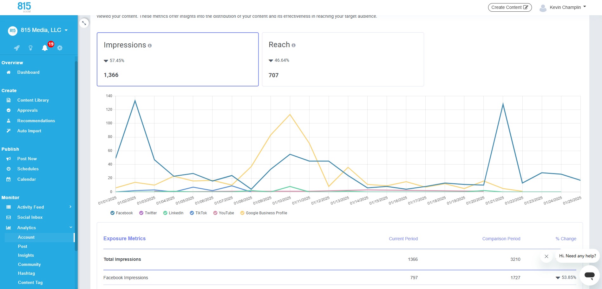Select the Reach metric card
602x289 pixels.
(x=343, y=59)
